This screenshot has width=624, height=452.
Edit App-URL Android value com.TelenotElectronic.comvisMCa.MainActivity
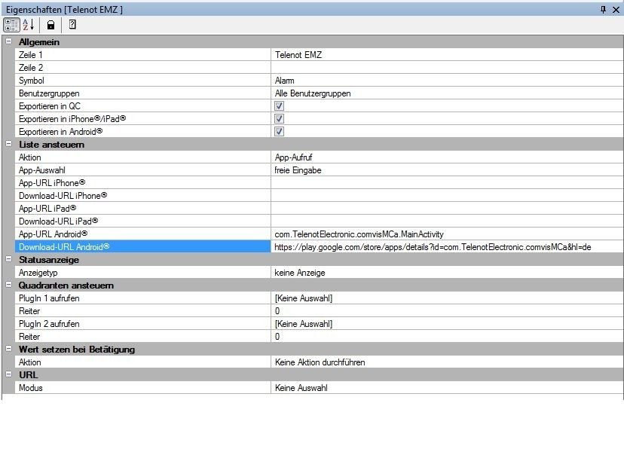coord(447,234)
